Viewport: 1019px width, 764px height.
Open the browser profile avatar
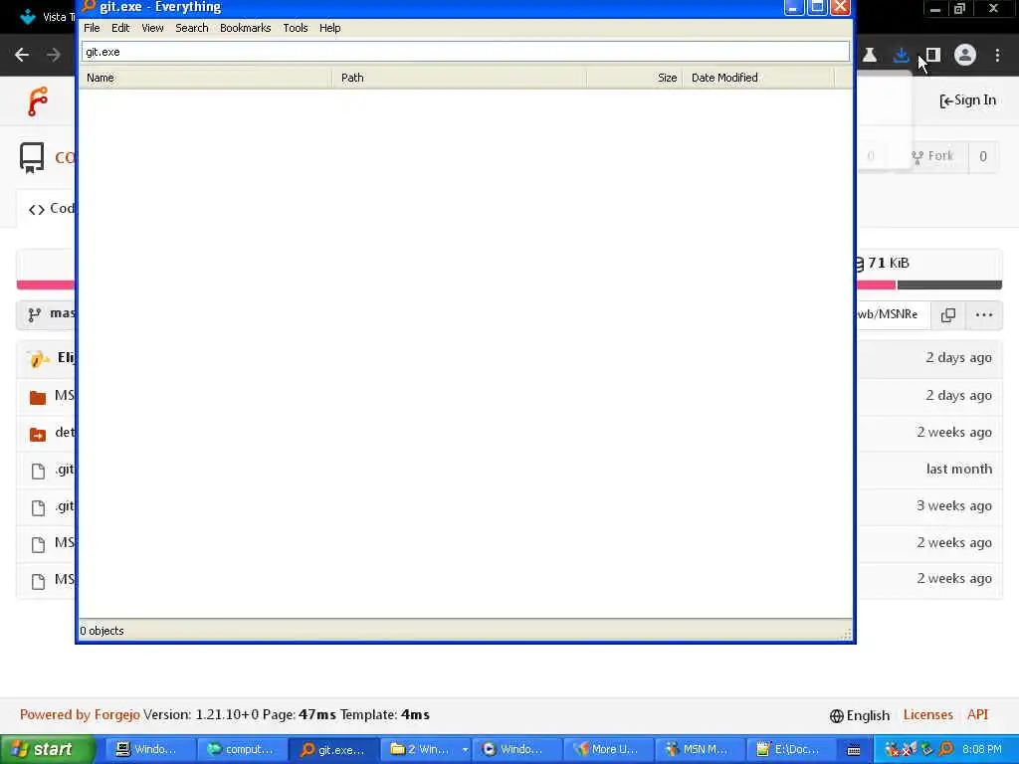click(965, 56)
